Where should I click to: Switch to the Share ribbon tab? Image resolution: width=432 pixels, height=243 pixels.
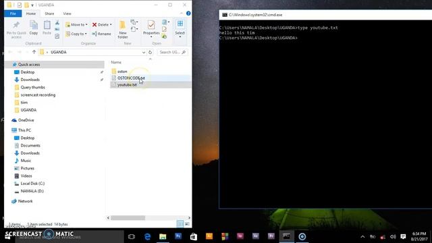pyautogui.click(x=49, y=13)
